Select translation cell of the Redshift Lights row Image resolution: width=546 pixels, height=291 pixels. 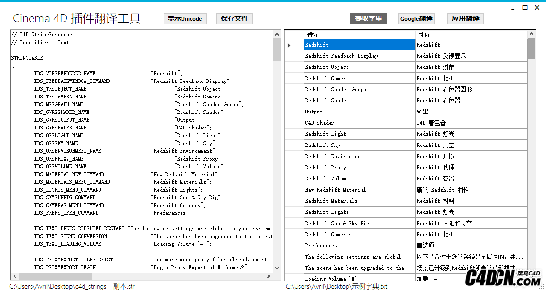[471, 212]
